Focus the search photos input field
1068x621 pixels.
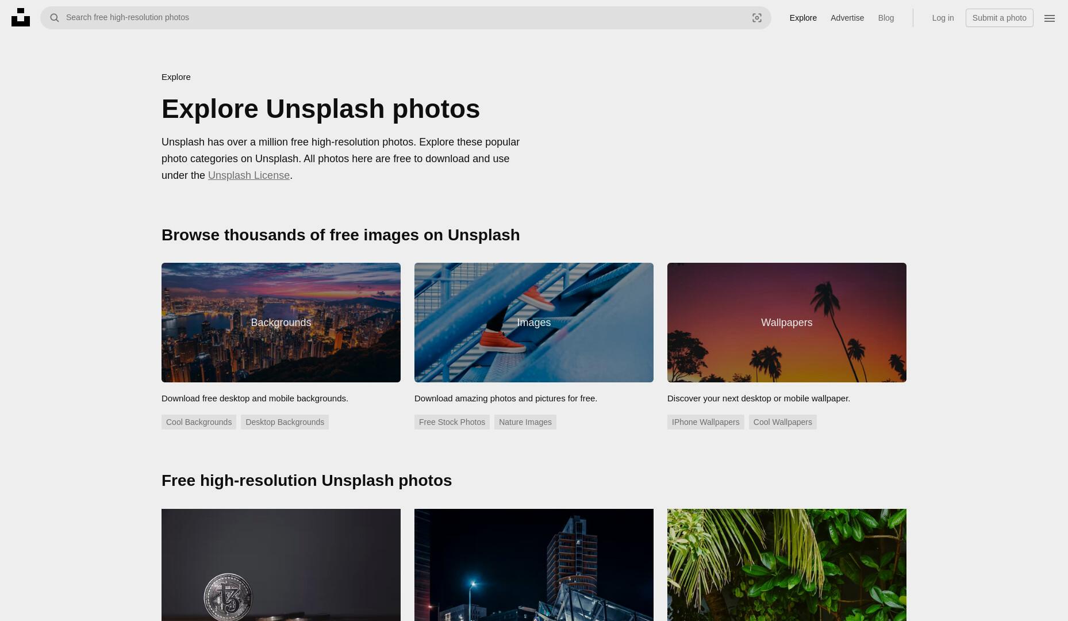tap(405, 18)
